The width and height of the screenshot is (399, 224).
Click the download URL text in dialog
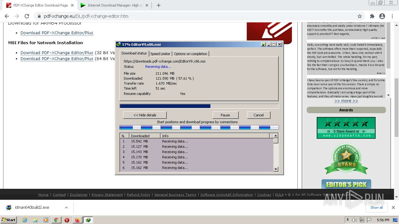pos(165,61)
